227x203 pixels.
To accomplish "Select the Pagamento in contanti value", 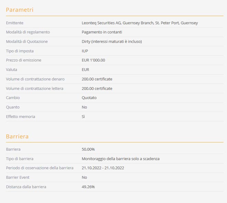I will click(102, 32).
